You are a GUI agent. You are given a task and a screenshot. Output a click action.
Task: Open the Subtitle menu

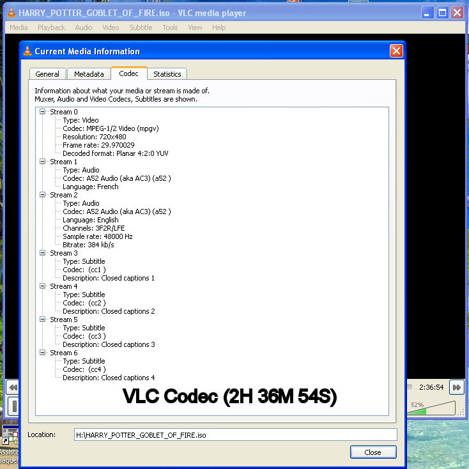click(141, 27)
